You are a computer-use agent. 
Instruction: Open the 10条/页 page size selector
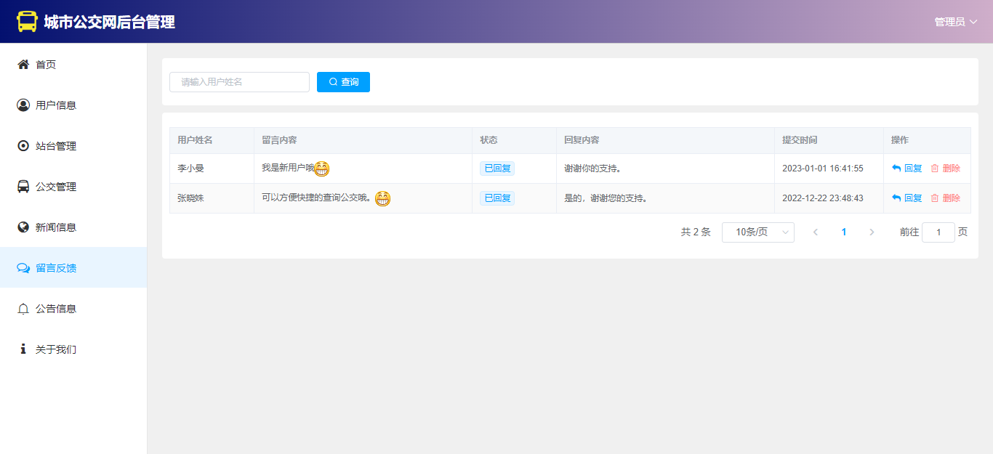pos(758,232)
